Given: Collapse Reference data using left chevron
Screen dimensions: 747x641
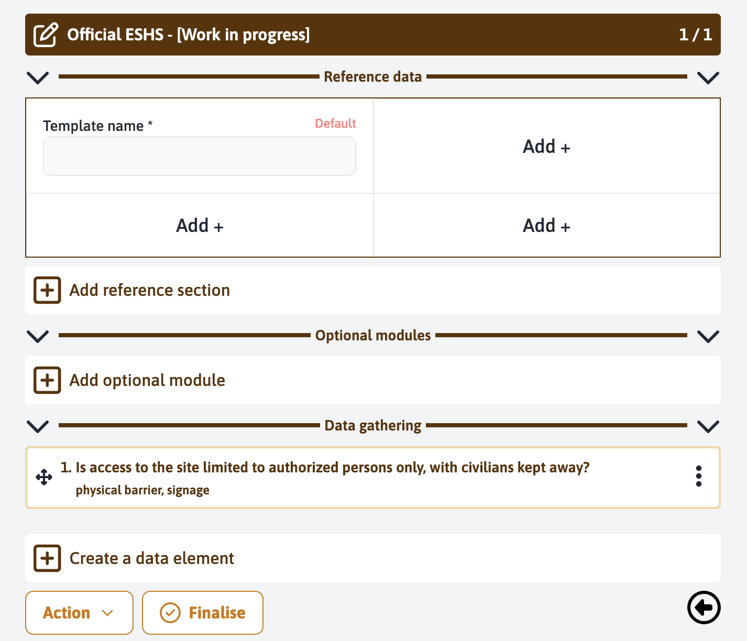Looking at the screenshot, I should [x=38, y=78].
